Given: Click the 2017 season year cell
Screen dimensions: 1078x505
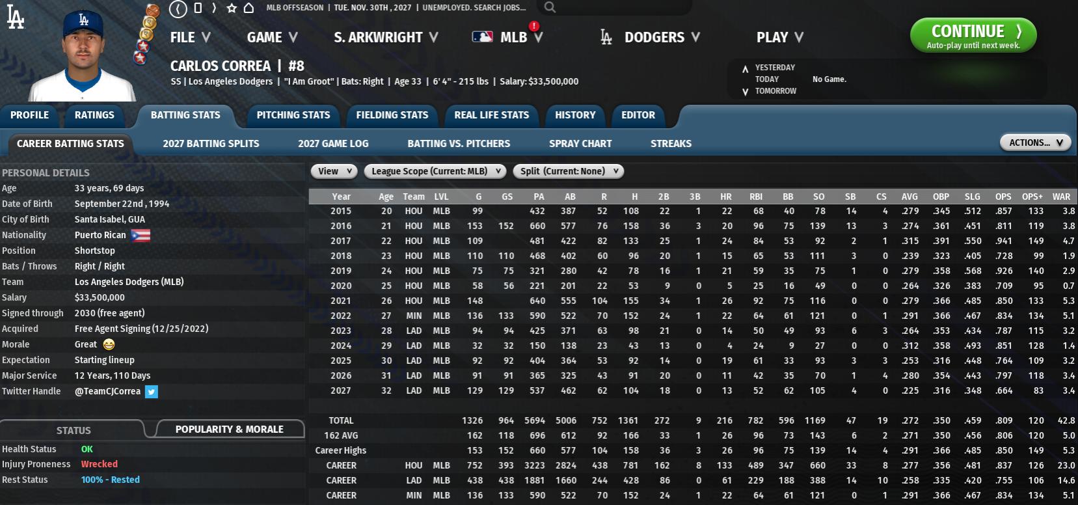Looking at the screenshot, I should click(x=341, y=241).
